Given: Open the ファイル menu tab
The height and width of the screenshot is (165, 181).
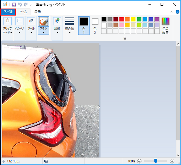Looking at the screenshot, I should (x=8, y=12).
